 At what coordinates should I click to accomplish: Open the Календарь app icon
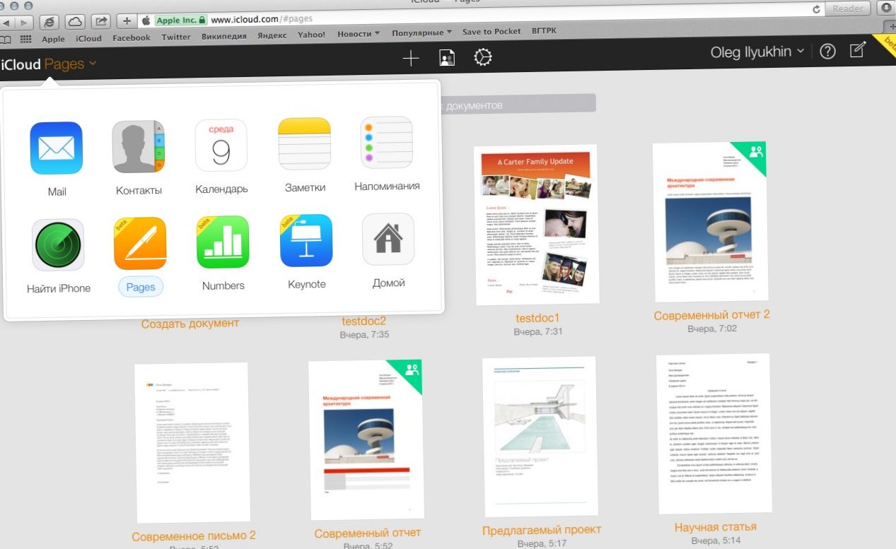(221, 145)
